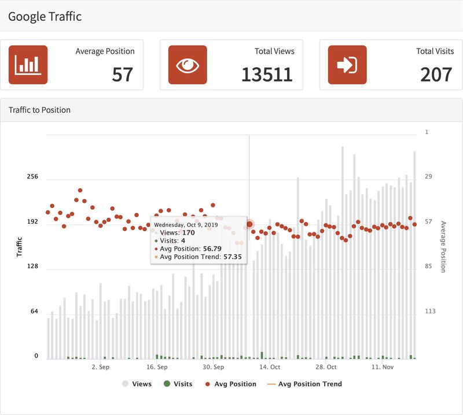Toggle the Avg Position series in legend
This screenshot has height=415, width=463.
coord(230,384)
